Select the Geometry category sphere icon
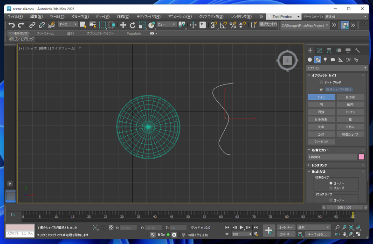This screenshot has height=244, width=373. tap(310, 60)
